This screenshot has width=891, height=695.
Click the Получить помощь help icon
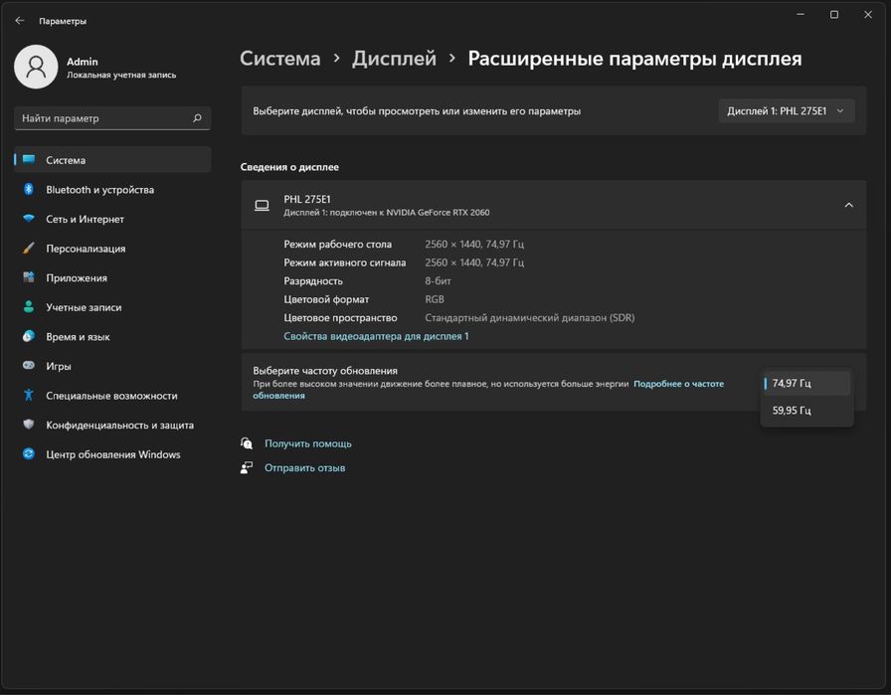coord(247,442)
